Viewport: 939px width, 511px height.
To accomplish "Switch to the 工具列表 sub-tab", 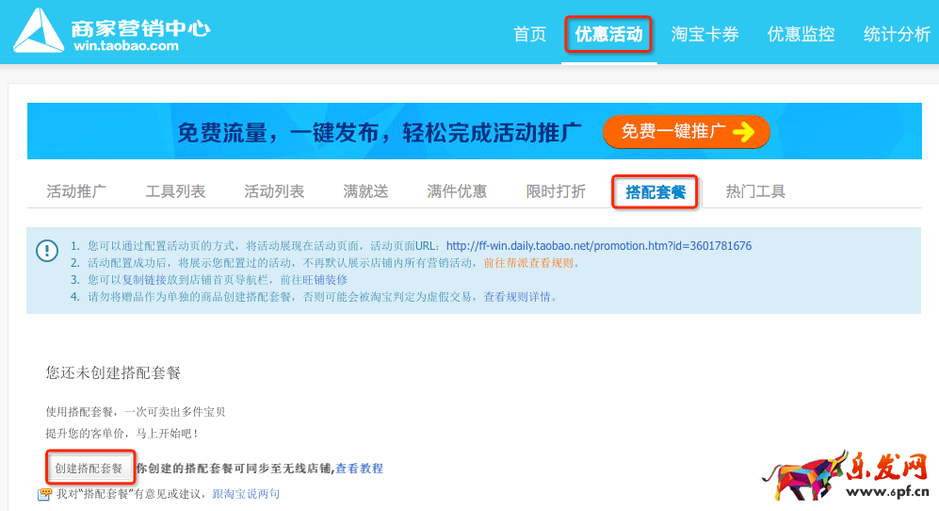I will pos(175,191).
